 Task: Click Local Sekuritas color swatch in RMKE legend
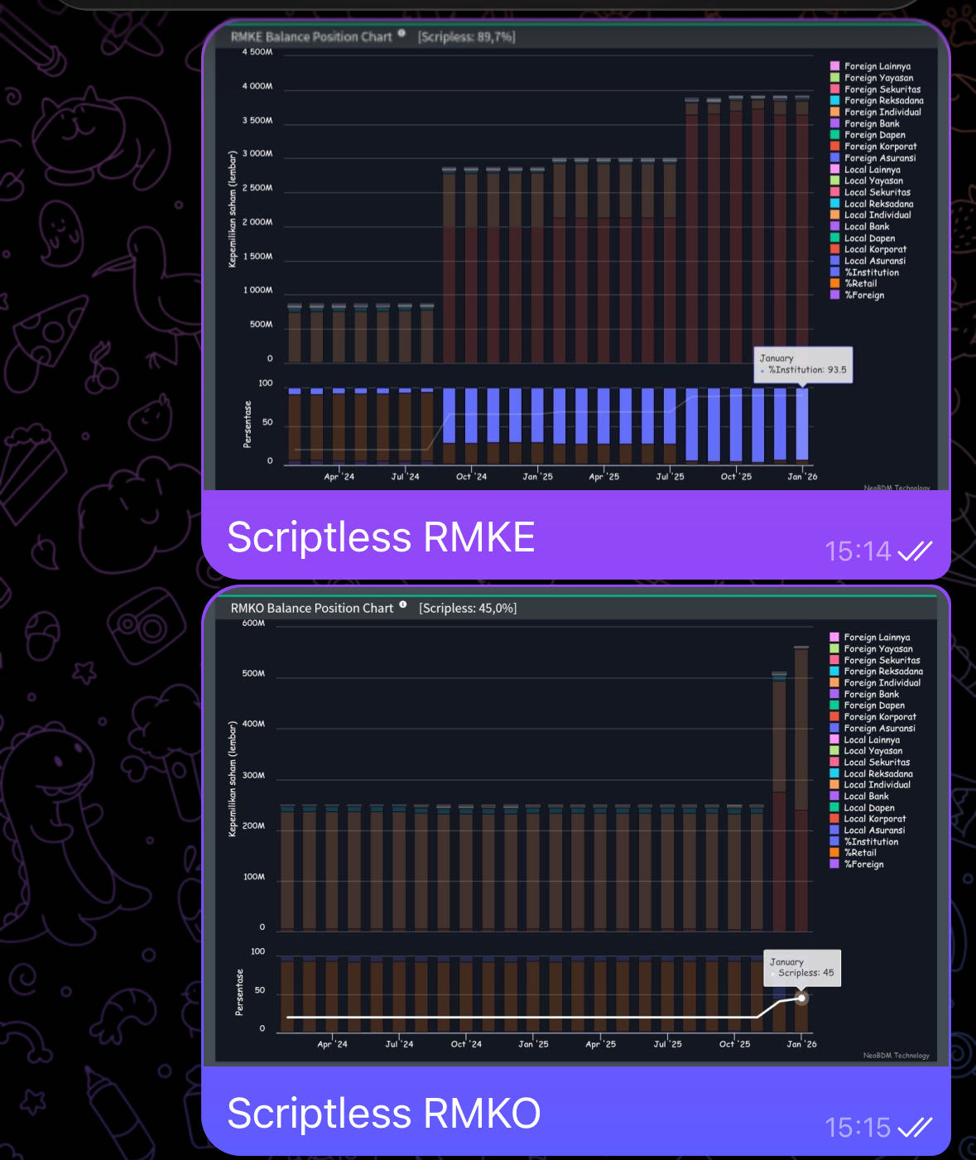[835, 192]
